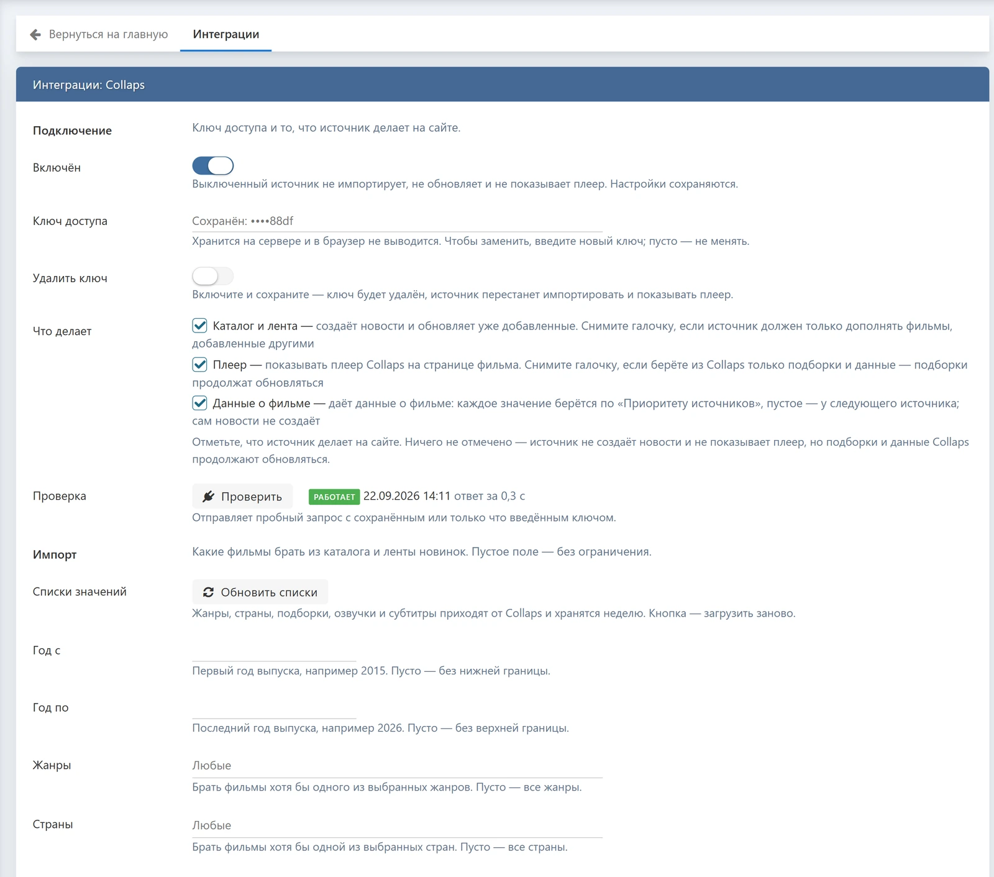Toggle the Включён switch off

pos(212,165)
